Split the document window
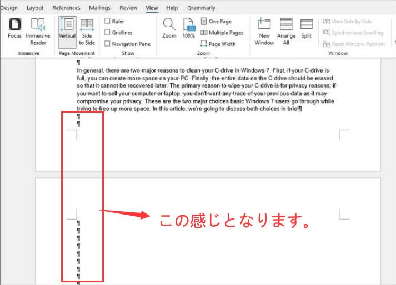The image size is (396, 285). (307, 28)
